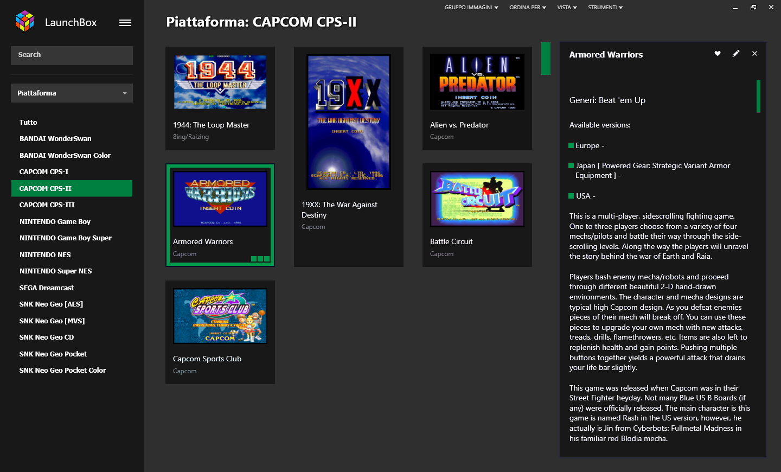Click the Capcom Sports Club cover art
781x472 pixels.
(x=220, y=316)
